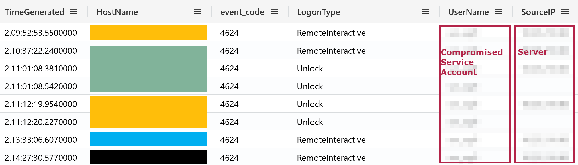Click the Compromised Service Account annotation
The image size is (578, 165).
(x=472, y=62)
